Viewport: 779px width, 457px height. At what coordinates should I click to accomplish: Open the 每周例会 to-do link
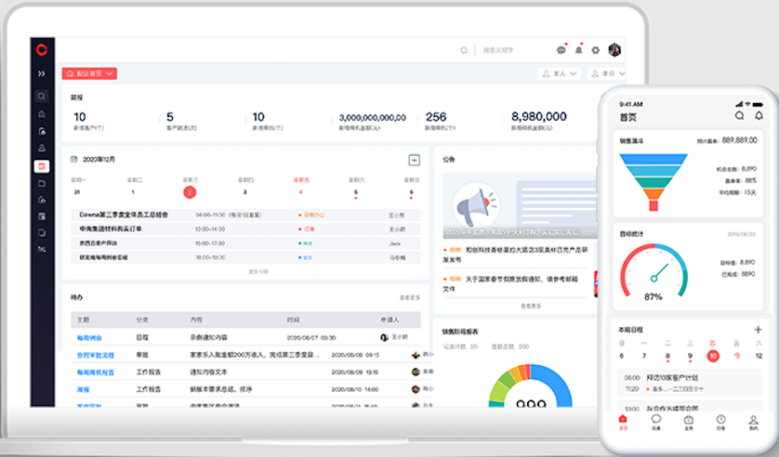point(89,338)
